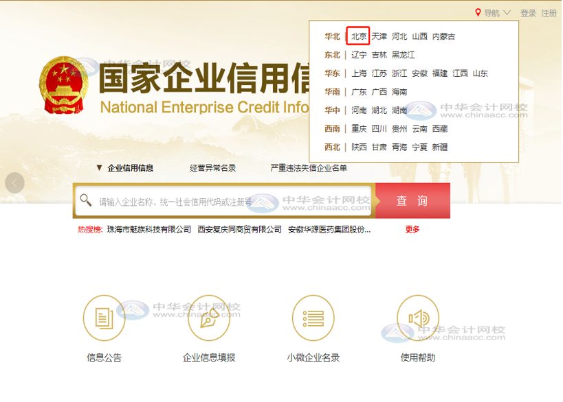Select 北京 in the province list
Viewport: 563px width, 402px height.
pyautogui.click(x=358, y=36)
